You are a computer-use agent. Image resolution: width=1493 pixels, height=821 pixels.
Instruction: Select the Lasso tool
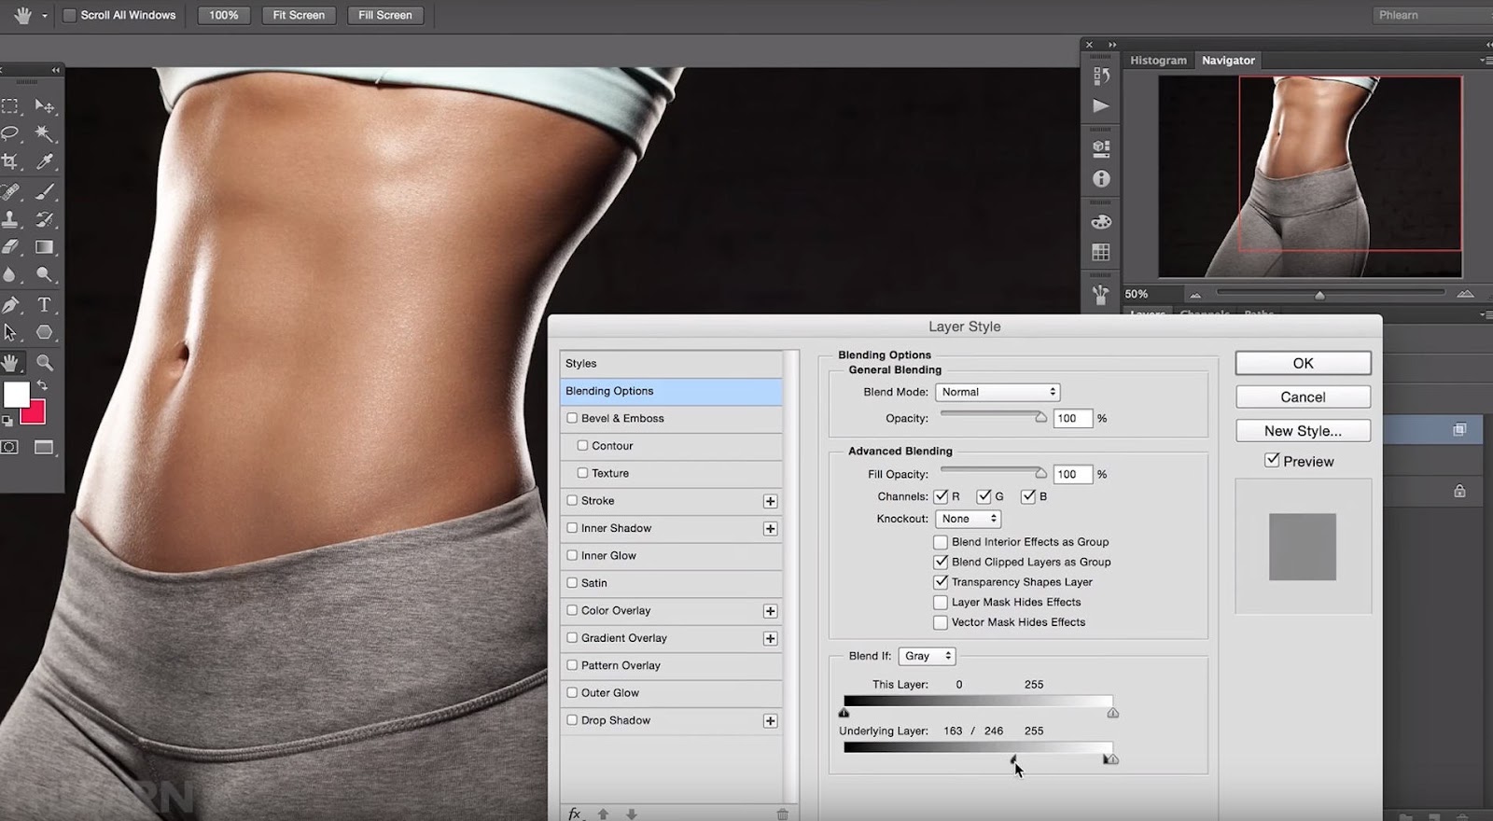pyautogui.click(x=10, y=133)
